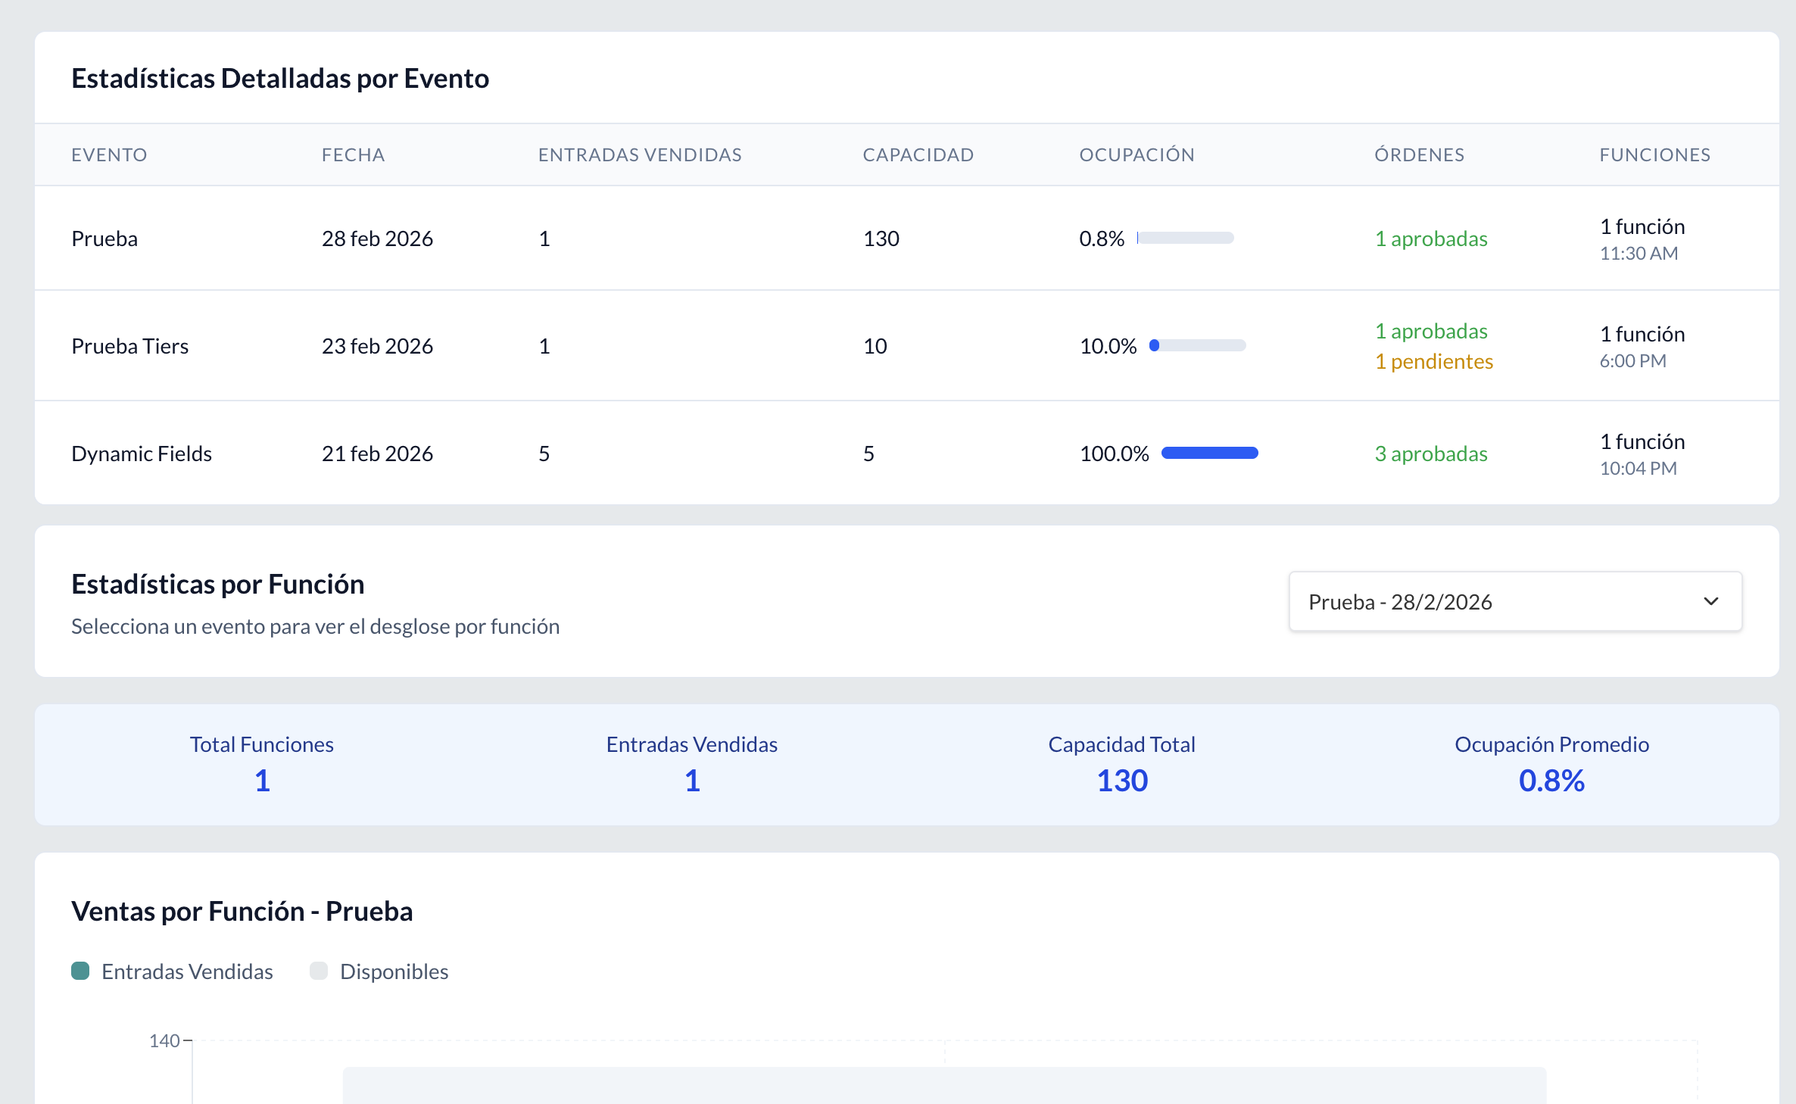Screen dimensions: 1796x1104
Task: Click the 10:04 PM function time
Action: coord(1638,468)
